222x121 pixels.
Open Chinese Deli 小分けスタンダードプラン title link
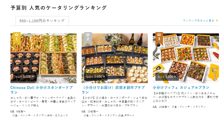42,90
